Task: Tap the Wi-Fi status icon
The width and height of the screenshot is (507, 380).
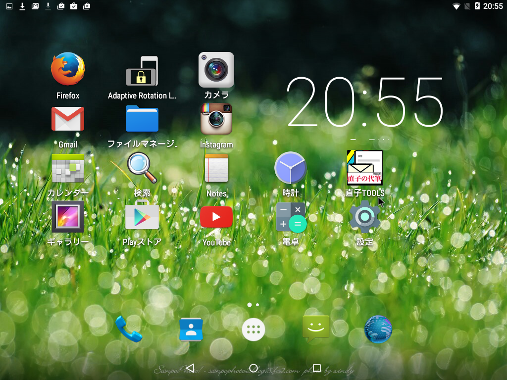Action: 456,6
